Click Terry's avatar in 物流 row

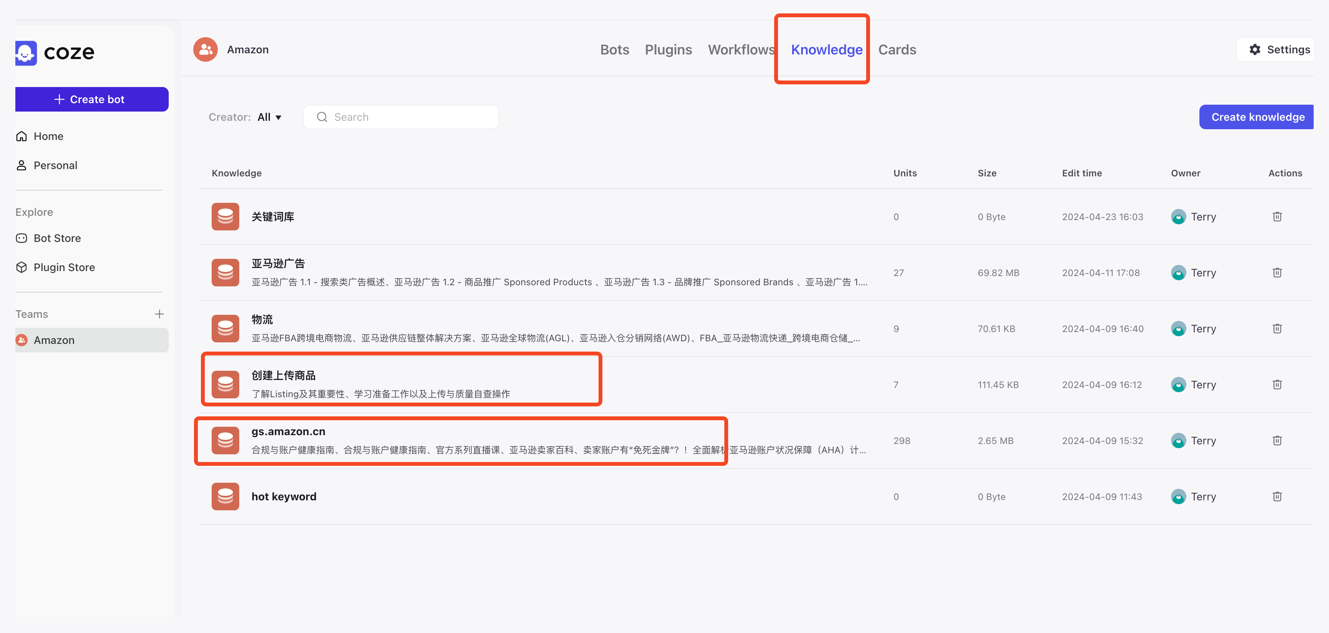point(1178,329)
